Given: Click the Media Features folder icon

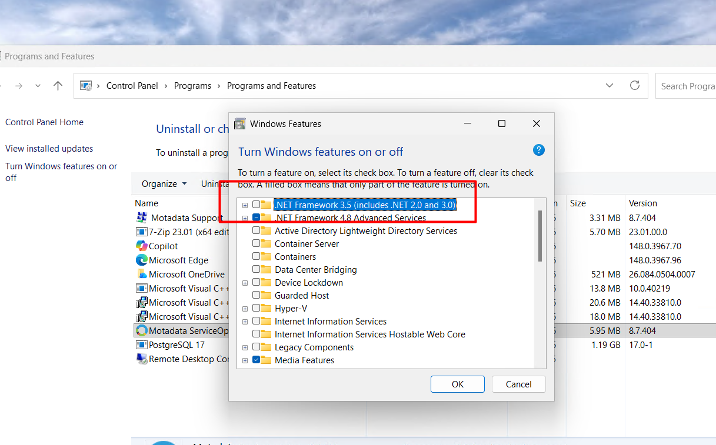Looking at the screenshot, I should point(266,360).
